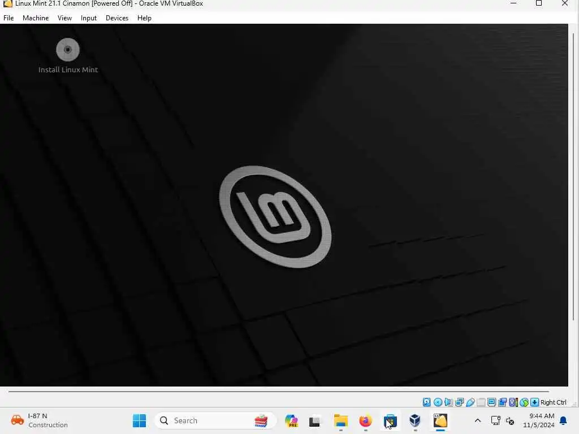579x434 pixels.
Task: Click the VirtualBox title bar icon
Action: [7, 3]
